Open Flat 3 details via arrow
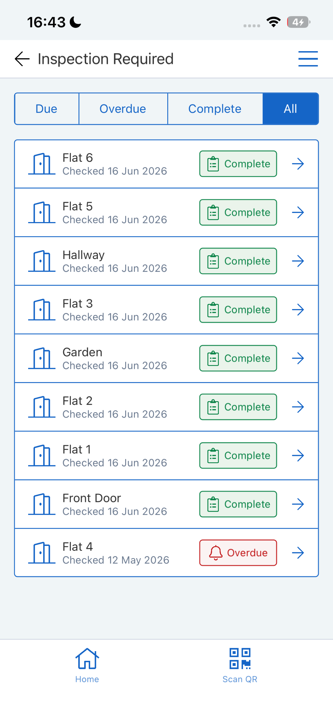The height and width of the screenshot is (720, 333). [298, 310]
